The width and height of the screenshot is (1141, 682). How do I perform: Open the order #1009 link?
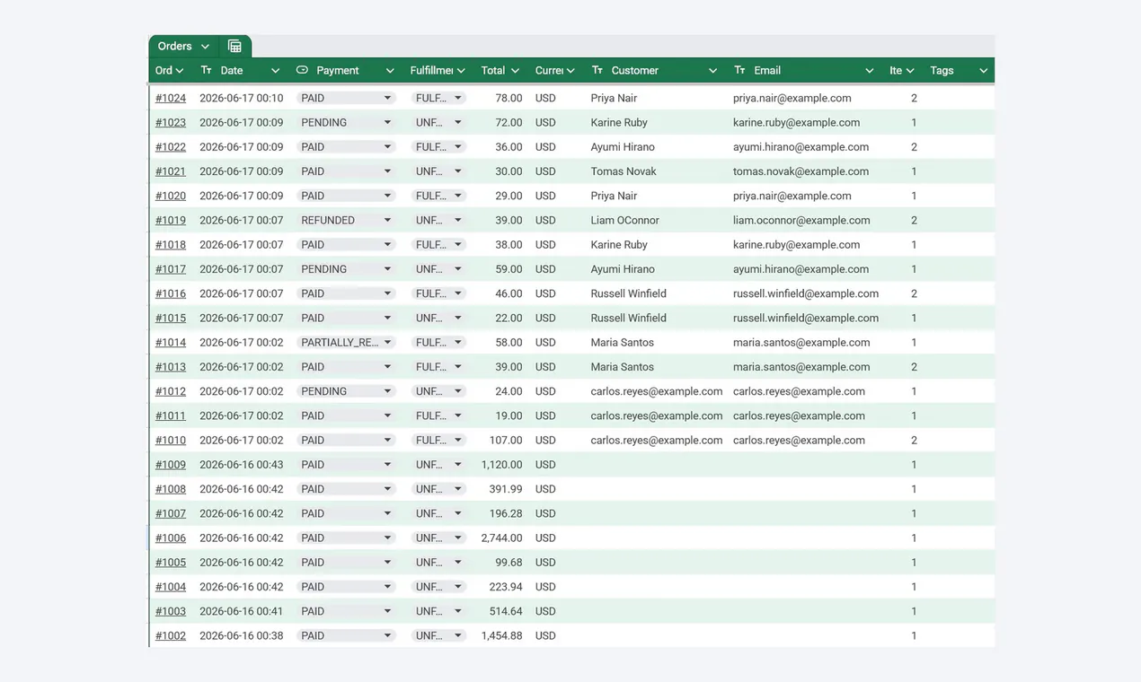tap(171, 465)
